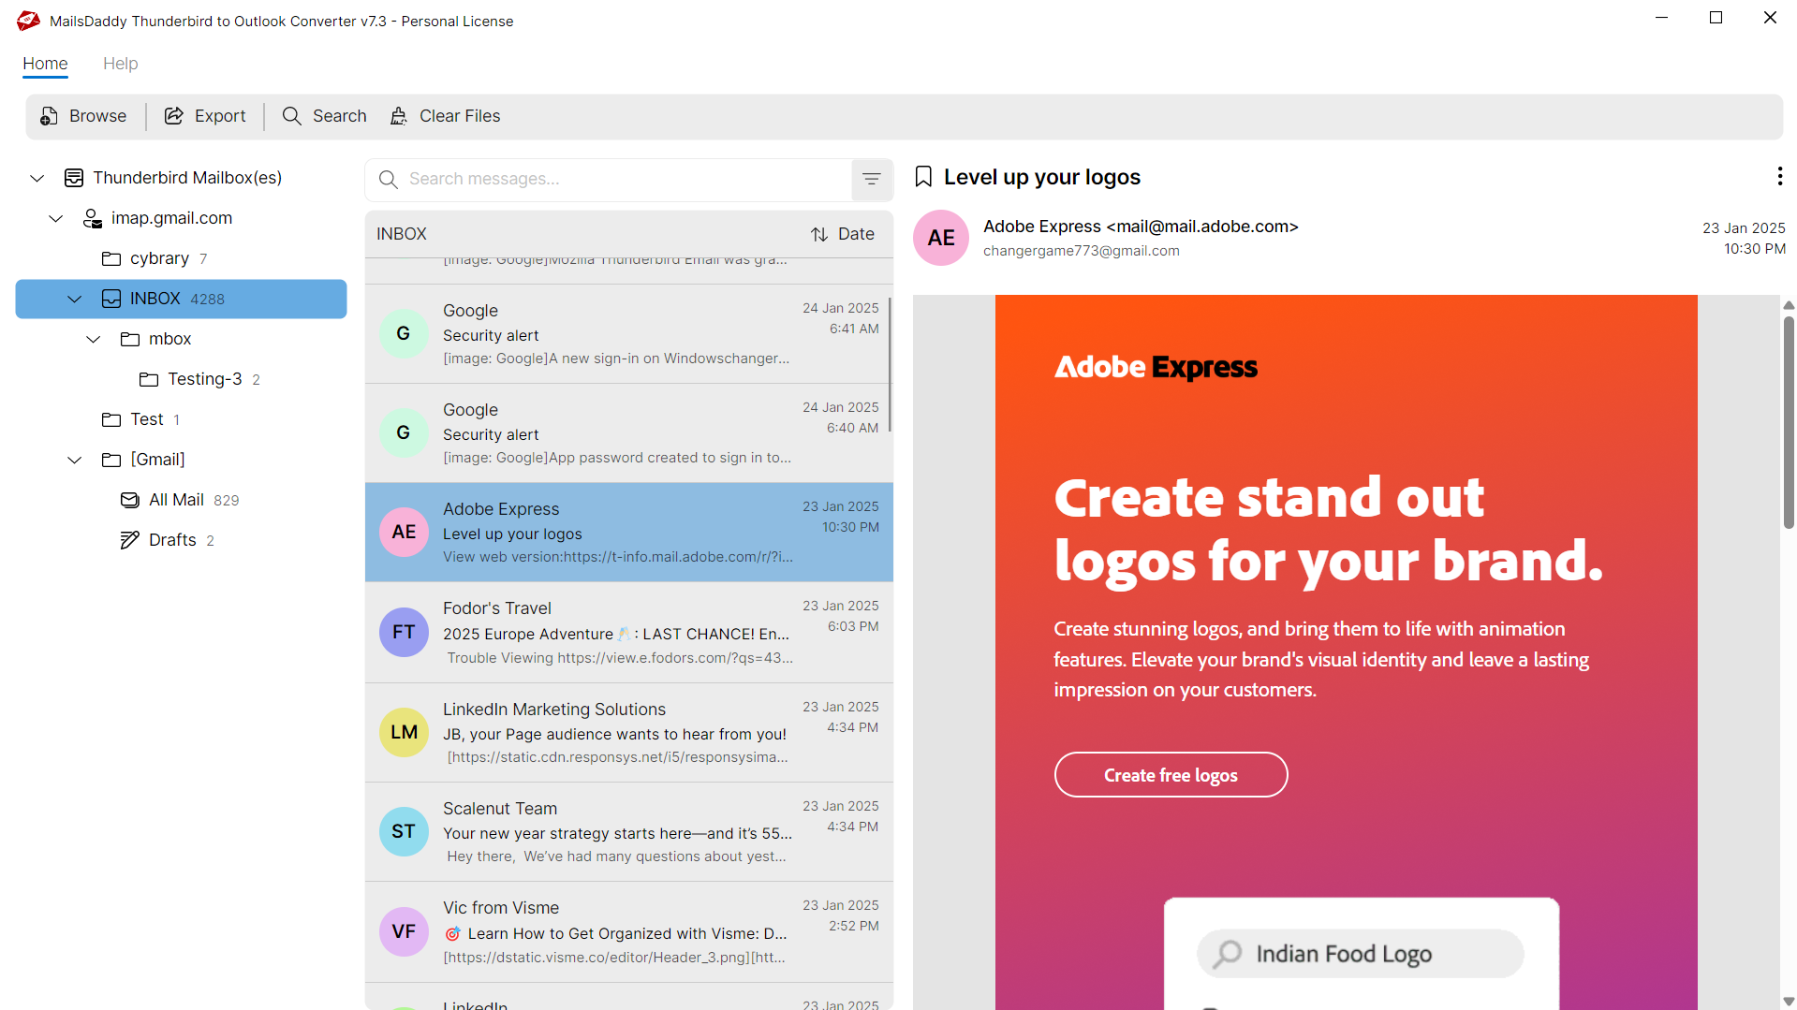Click the LM avatar for LinkedIn Marketing

click(x=404, y=732)
